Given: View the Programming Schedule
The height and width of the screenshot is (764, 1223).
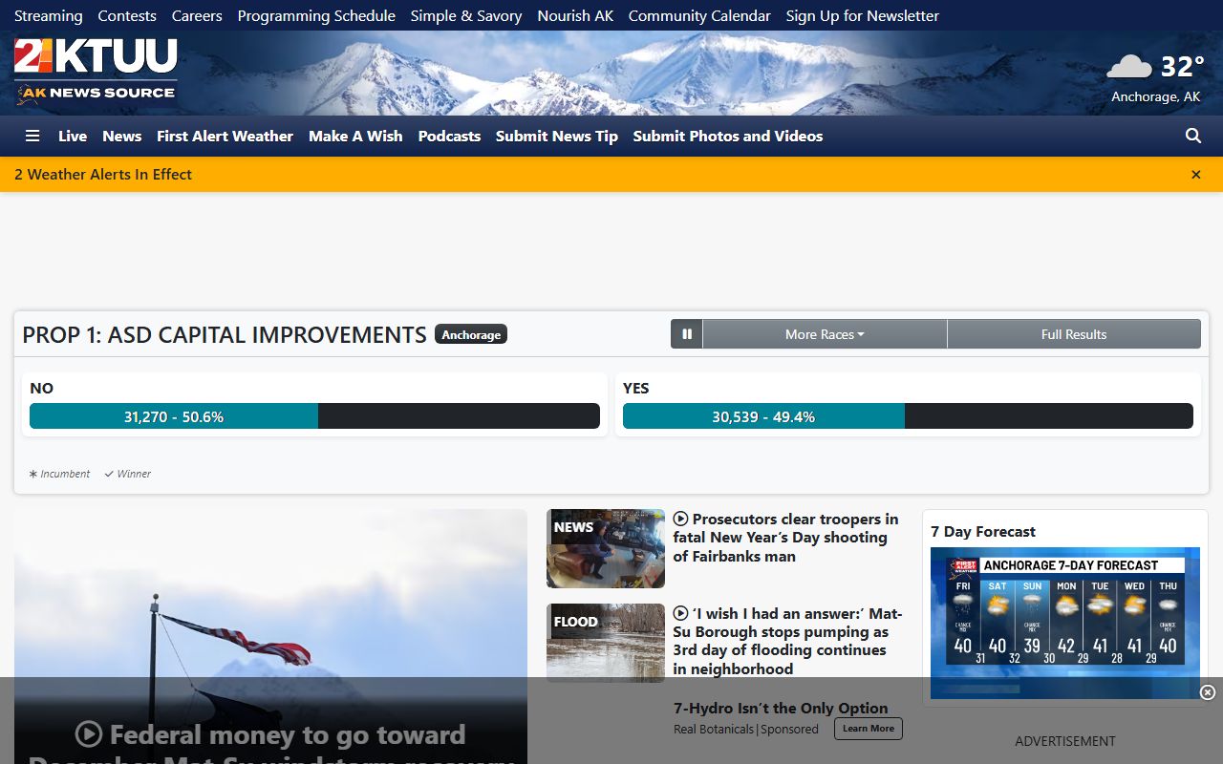Looking at the screenshot, I should [x=316, y=15].
